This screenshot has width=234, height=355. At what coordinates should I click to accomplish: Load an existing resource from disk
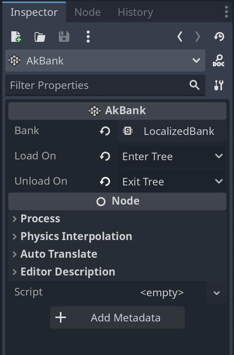39,37
